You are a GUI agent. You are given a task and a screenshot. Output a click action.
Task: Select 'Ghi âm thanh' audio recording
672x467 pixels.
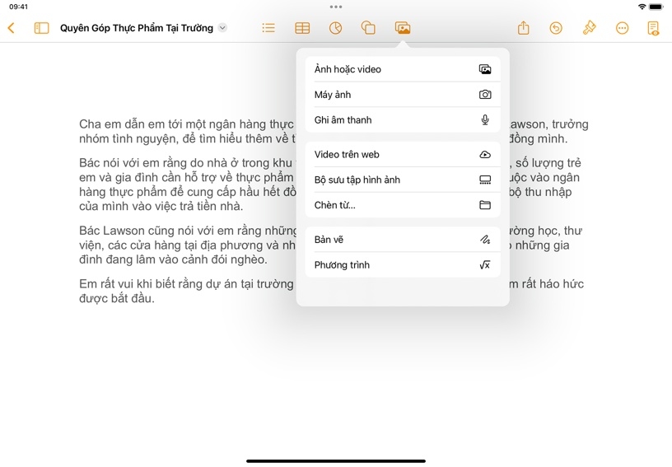point(402,120)
